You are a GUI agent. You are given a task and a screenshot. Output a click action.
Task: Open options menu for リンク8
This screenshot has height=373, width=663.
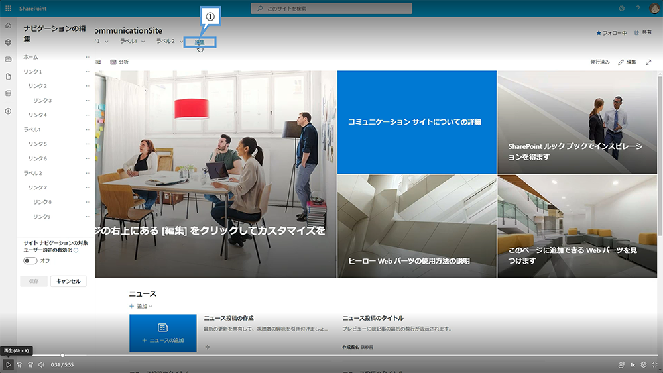[88, 202]
